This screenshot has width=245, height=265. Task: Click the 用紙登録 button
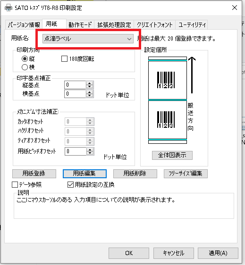click(x=34, y=174)
